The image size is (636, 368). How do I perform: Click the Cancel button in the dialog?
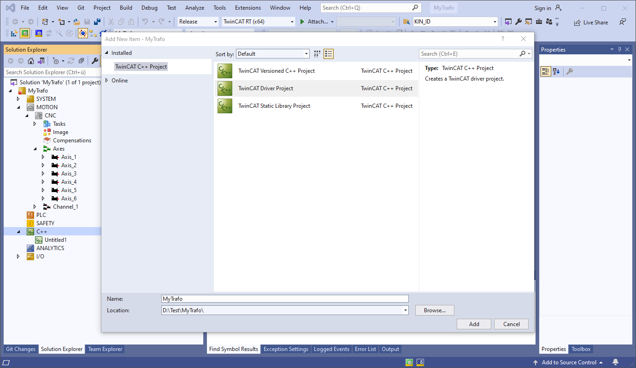click(512, 324)
